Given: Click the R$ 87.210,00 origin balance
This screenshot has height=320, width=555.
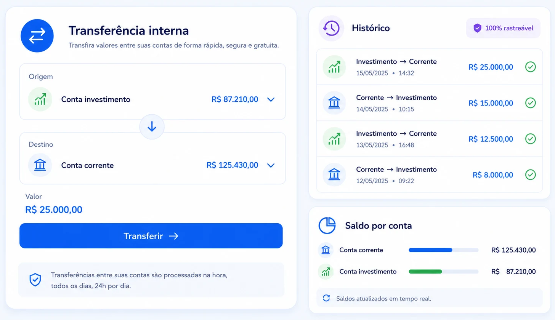Looking at the screenshot, I should point(235,99).
